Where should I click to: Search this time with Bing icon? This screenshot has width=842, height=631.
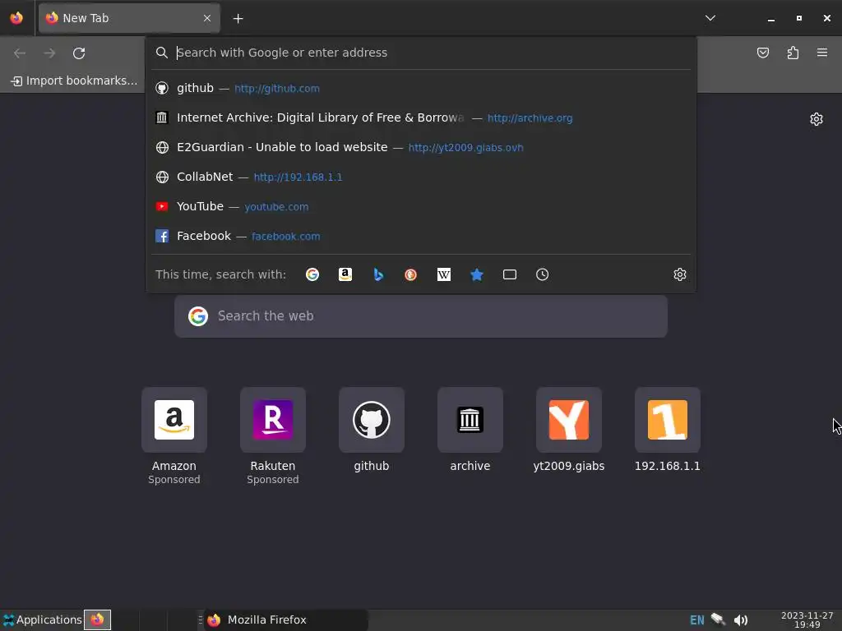pyautogui.click(x=378, y=274)
